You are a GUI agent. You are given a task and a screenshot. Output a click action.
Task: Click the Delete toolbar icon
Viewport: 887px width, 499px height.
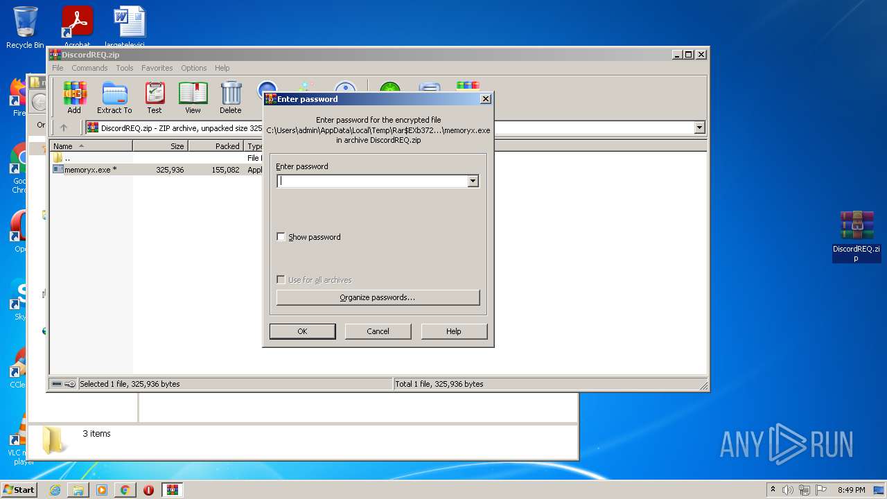point(231,97)
